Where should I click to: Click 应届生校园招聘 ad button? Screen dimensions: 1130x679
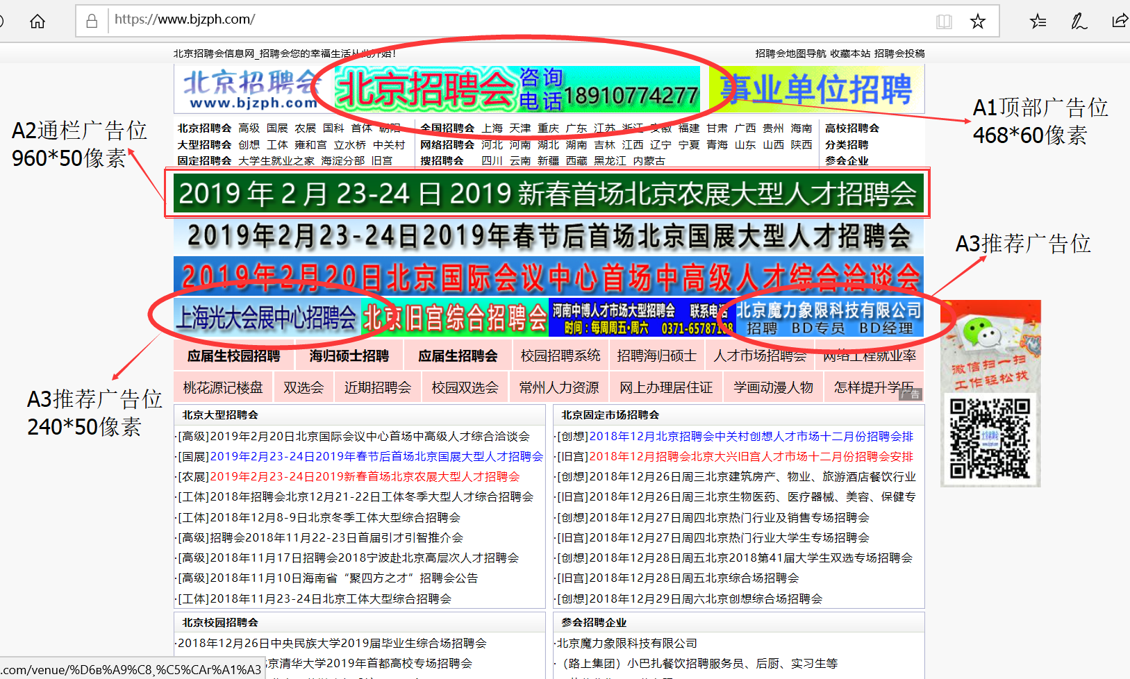pyautogui.click(x=234, y=356)
